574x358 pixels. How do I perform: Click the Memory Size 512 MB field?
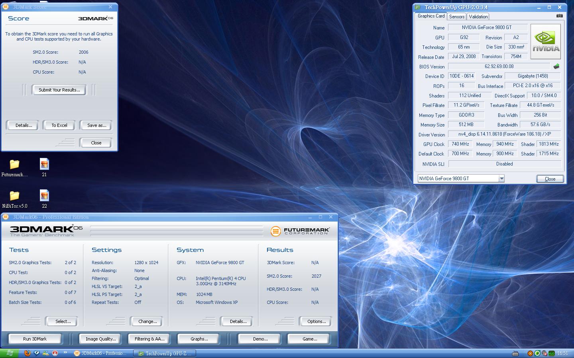tap(466, 125)
